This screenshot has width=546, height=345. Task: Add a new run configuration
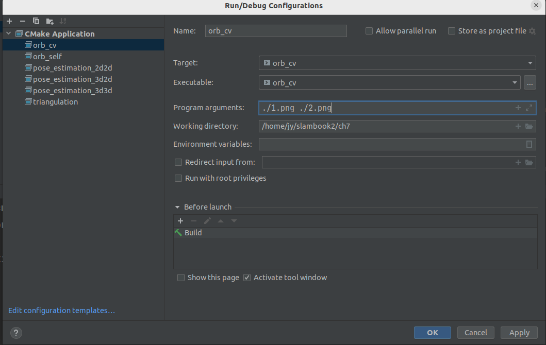coord(9,21)
